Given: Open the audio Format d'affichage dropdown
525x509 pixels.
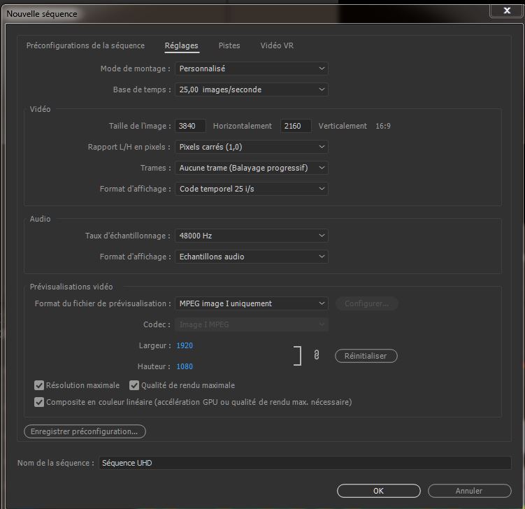Looking at the screenshot, I should pos(252,257).
